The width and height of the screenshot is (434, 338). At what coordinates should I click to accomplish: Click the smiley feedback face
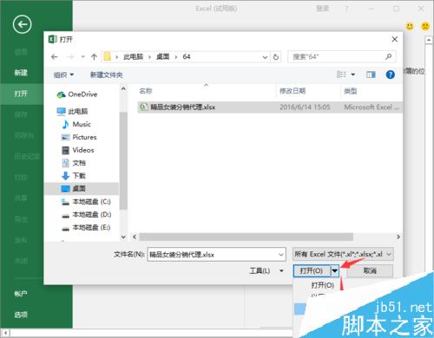tap(410, 26)
